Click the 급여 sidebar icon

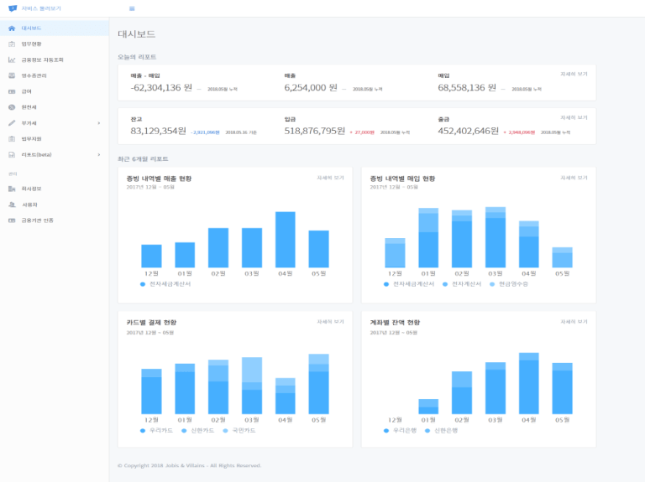pos(12,91)
